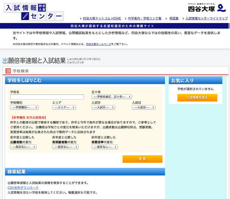Open the 学校種別 dropdown
The width and height of the screenshot is (230, 199).
(24, 108)
